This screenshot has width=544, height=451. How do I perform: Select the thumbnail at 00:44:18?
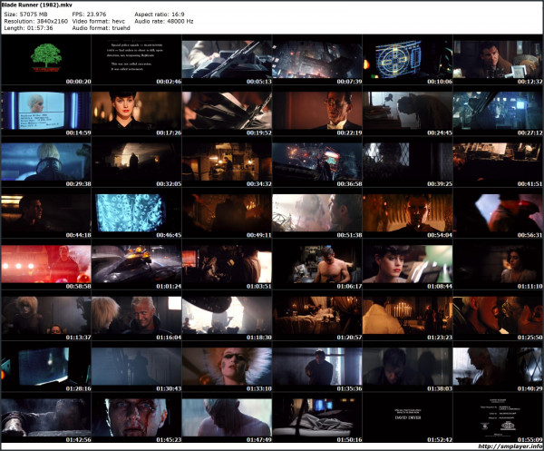tap(46, 213)
